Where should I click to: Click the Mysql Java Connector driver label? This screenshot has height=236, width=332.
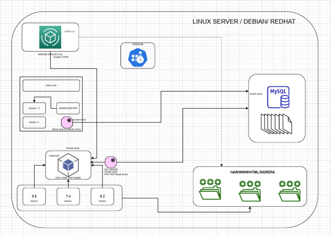(x=67, y=129)
